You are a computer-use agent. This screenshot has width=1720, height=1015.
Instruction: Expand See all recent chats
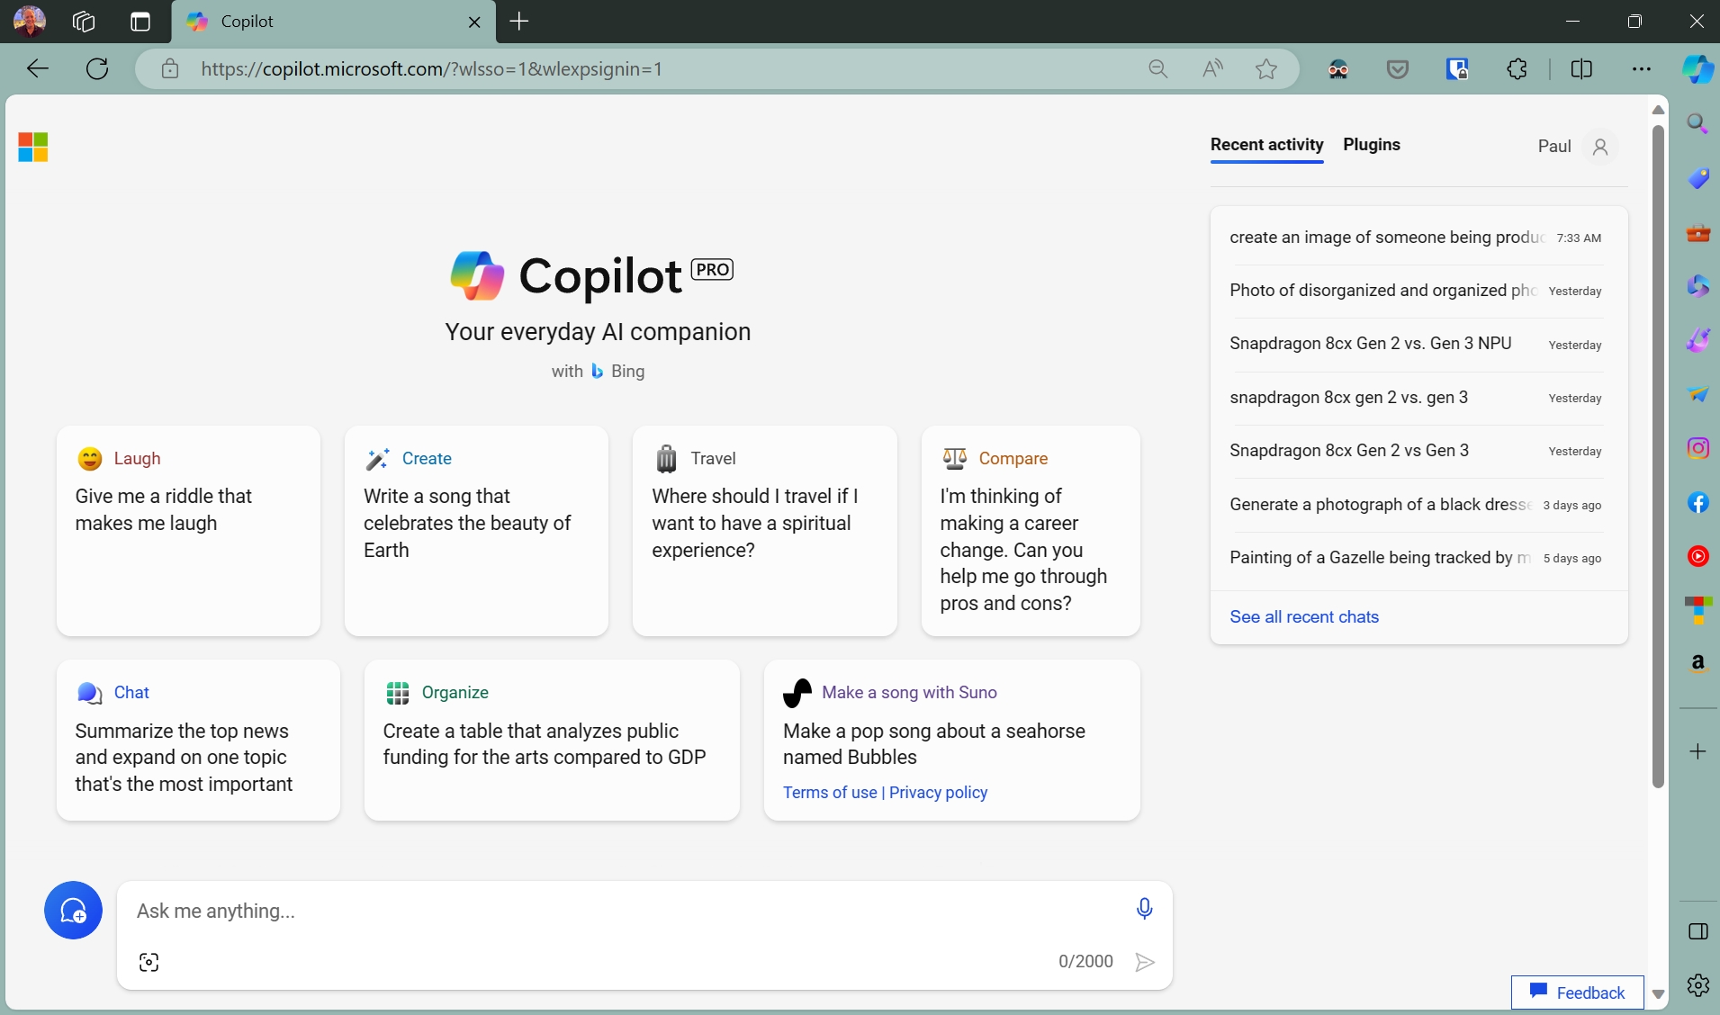click(x=1304, y=617)
